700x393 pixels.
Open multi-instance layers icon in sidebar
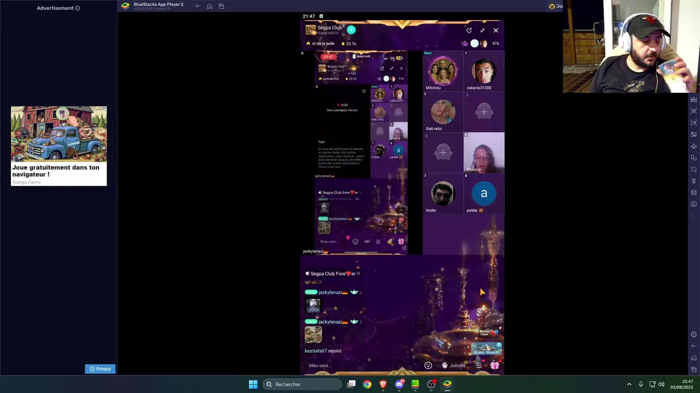(694, 193)
